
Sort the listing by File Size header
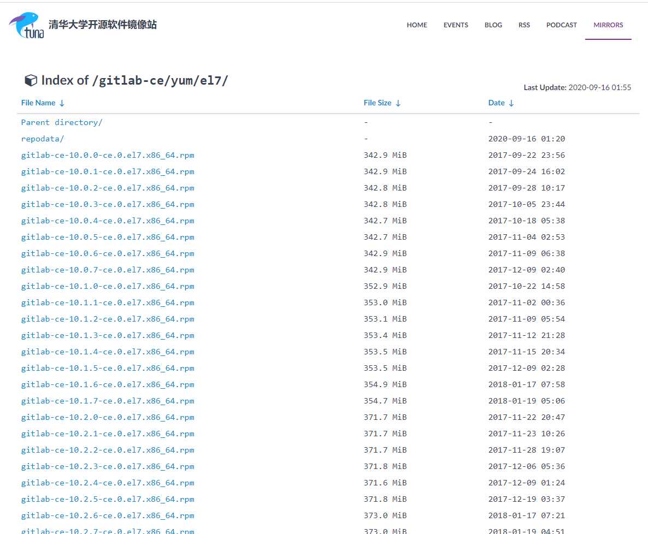378,103
